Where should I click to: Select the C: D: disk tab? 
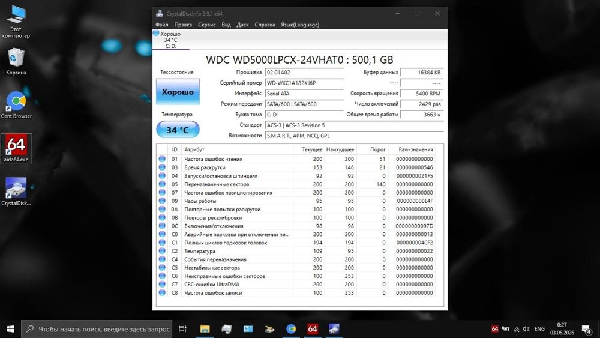point(170,40)
